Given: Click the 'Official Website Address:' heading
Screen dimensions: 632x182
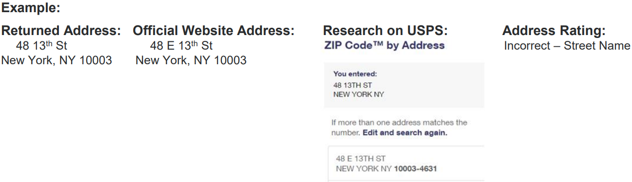Looking at the screenshot, I should 214,31.
